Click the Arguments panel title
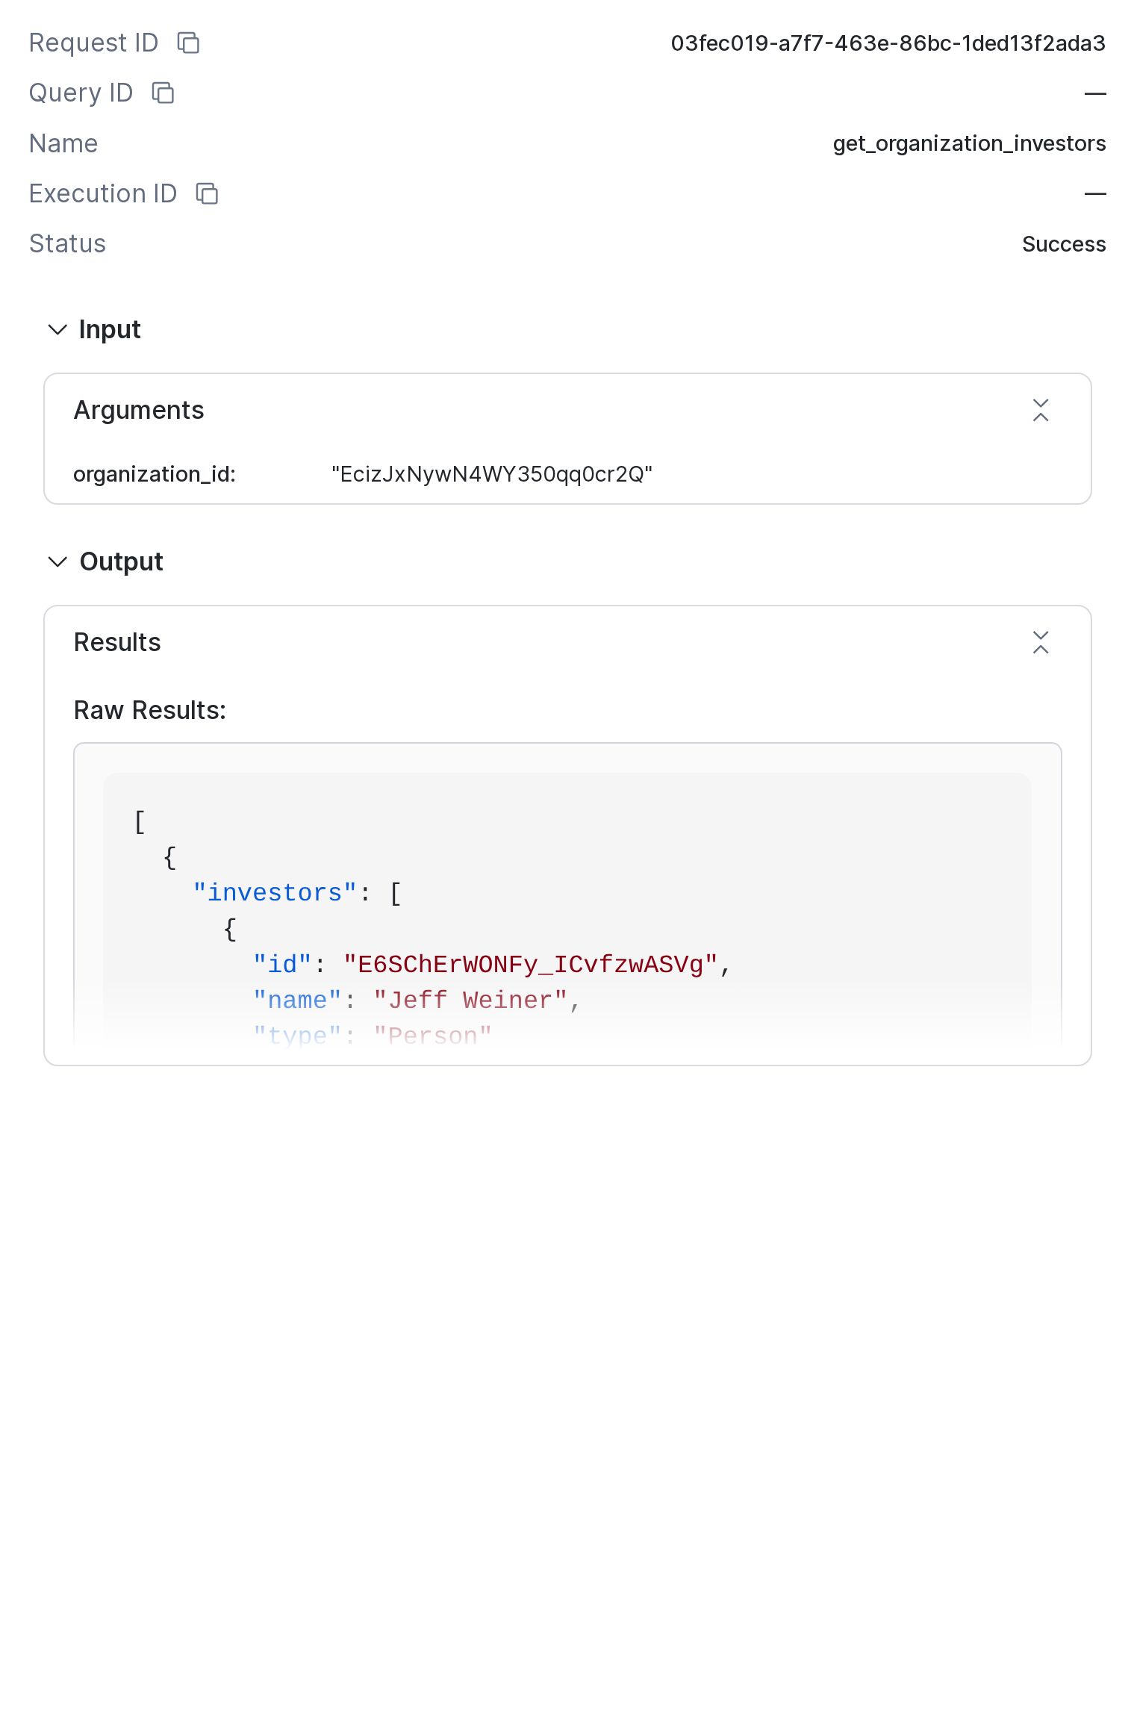1134x1733 pixels. 139,411
